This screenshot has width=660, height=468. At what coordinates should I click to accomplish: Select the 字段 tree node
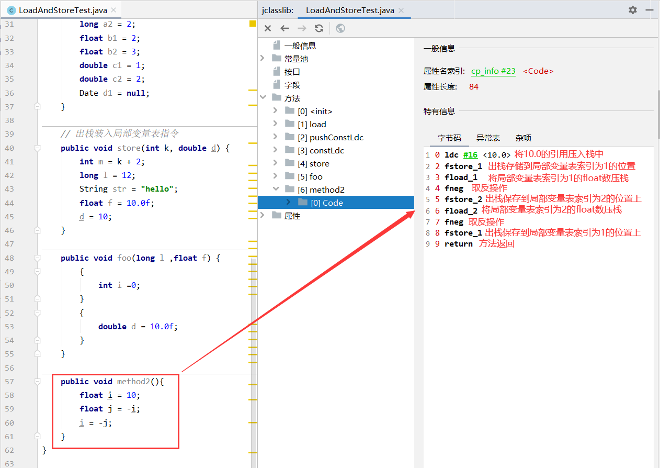(x=292, y=85)
